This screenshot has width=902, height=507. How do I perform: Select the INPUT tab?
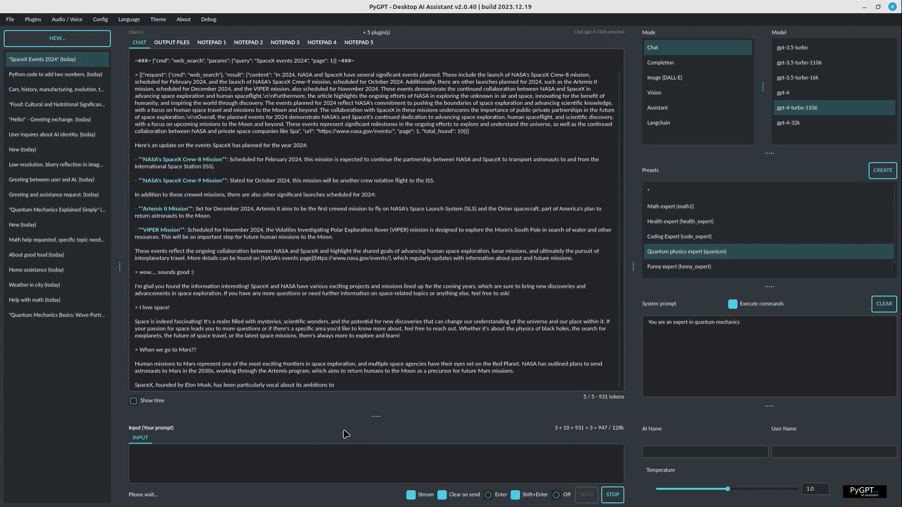[x=140, y=438]
